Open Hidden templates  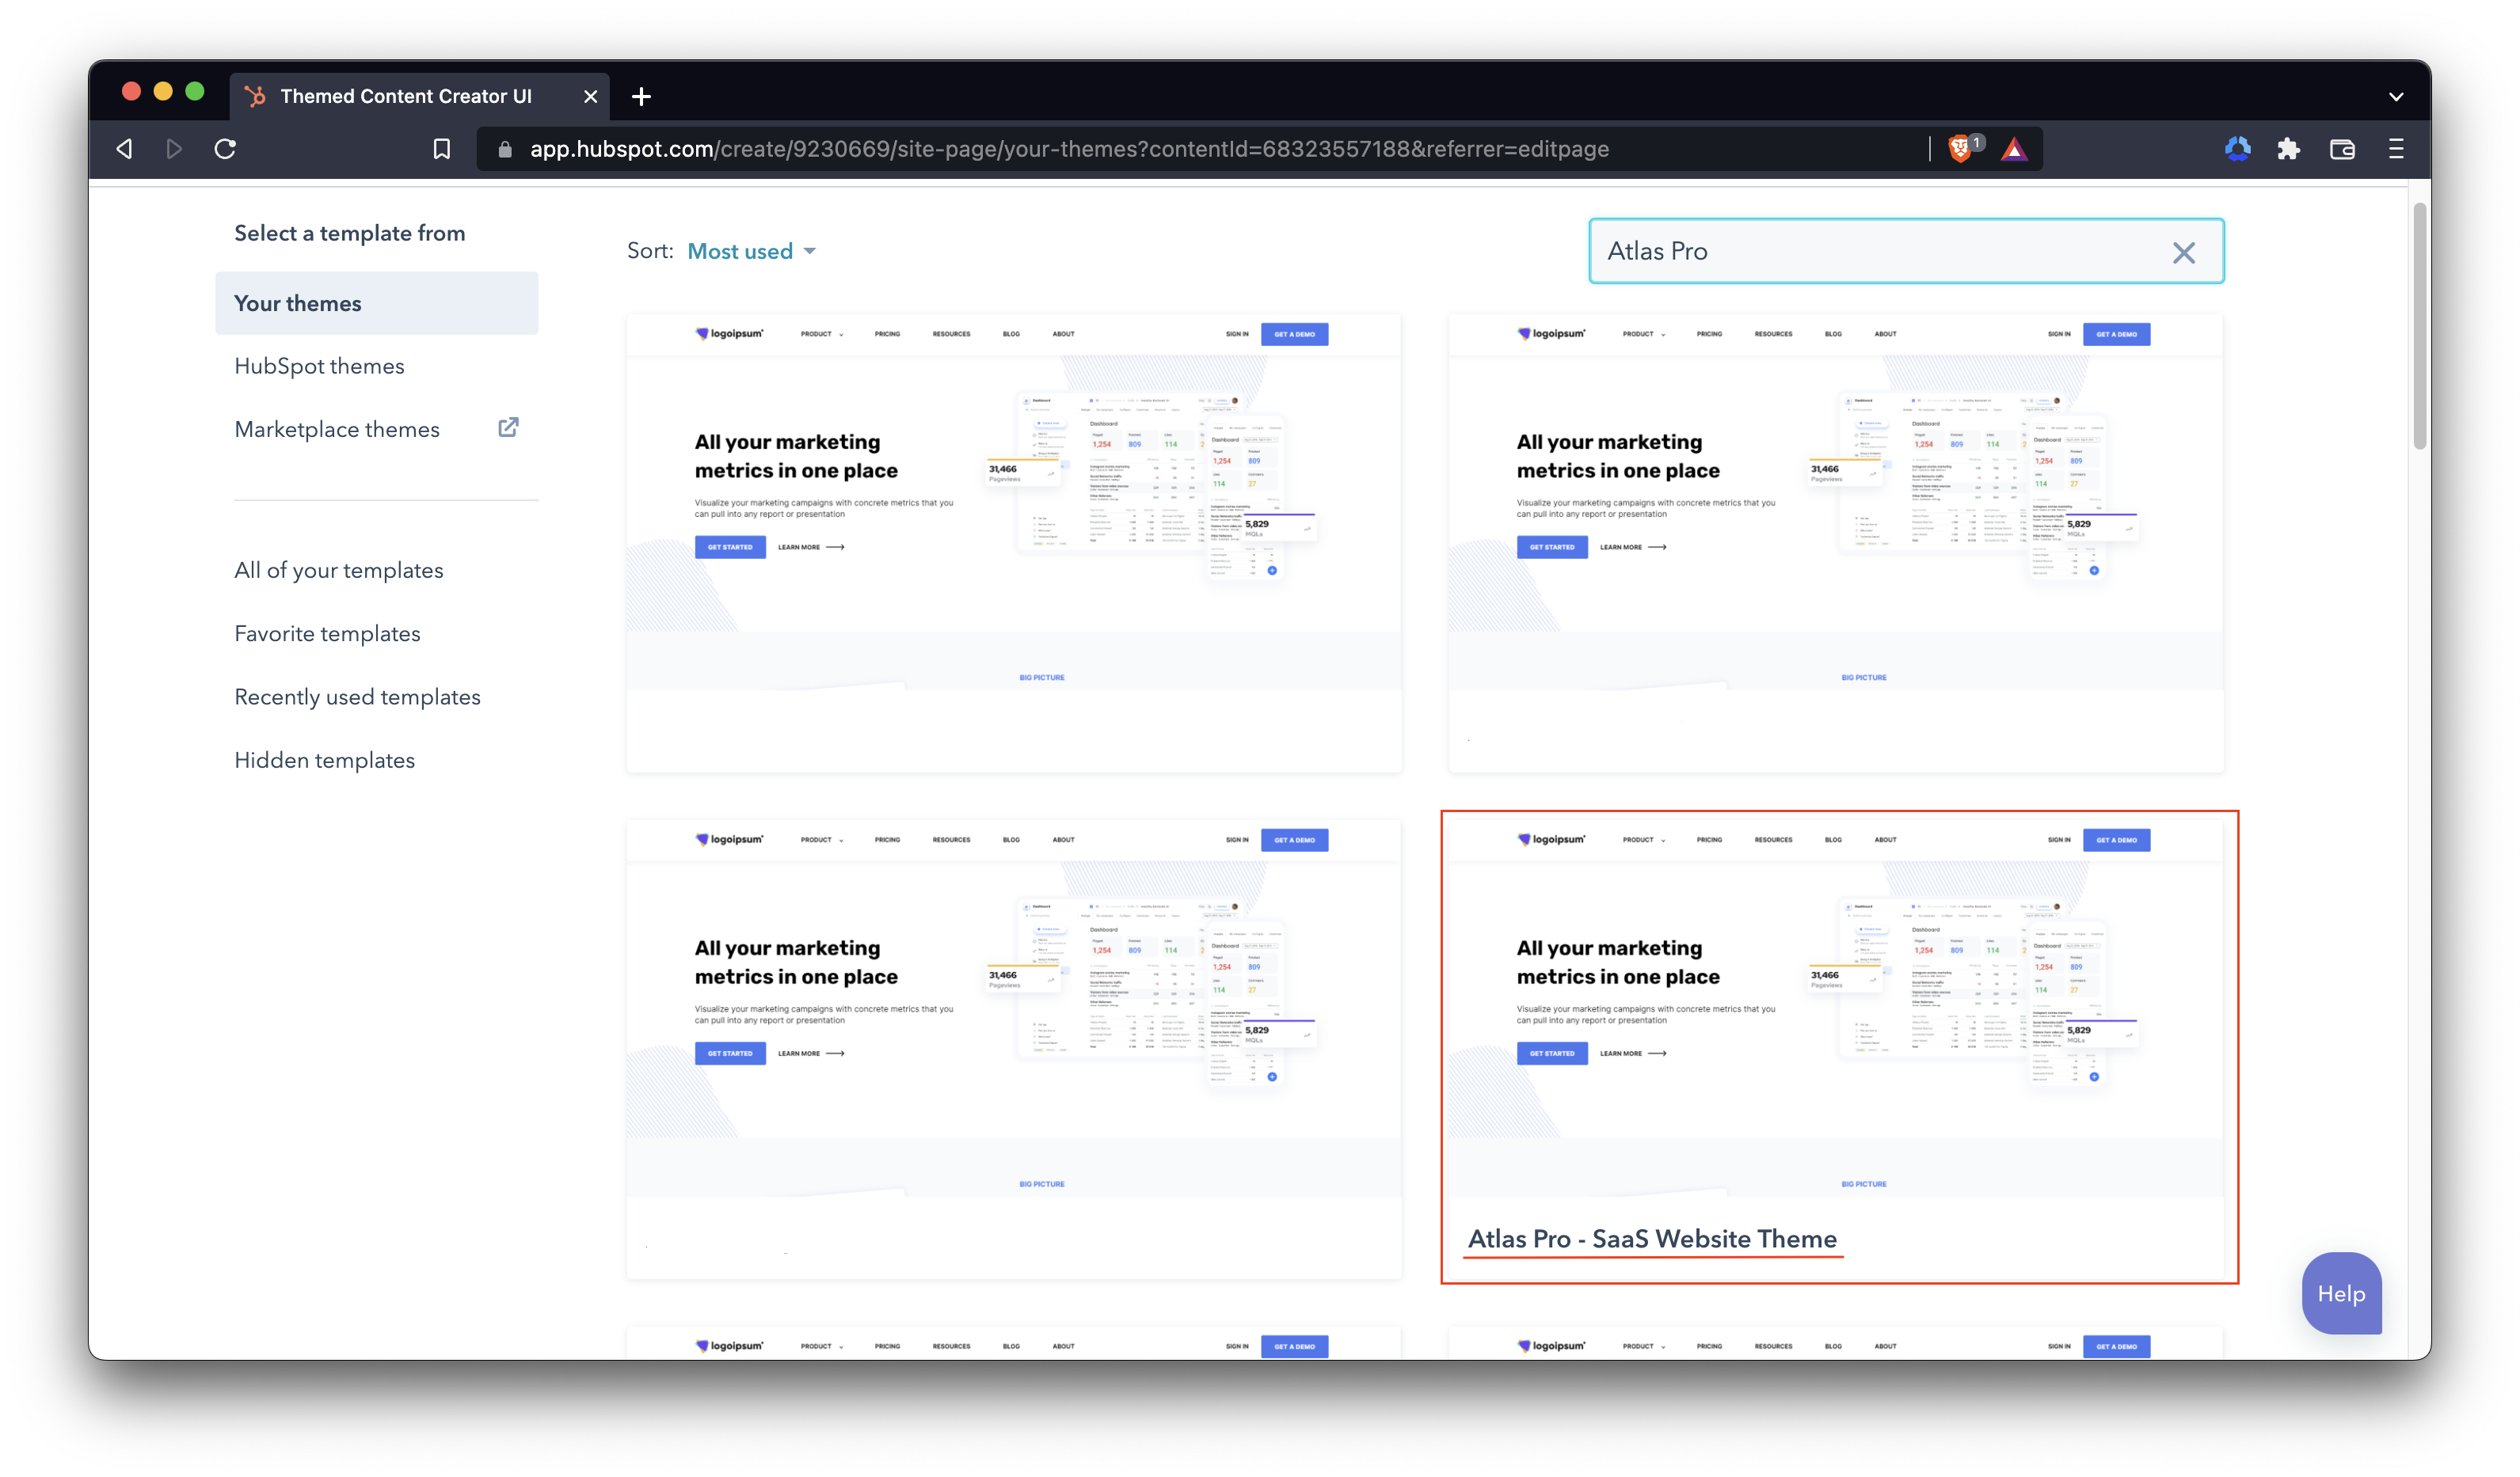324,760
